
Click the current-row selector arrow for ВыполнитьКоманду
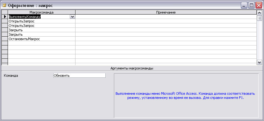click(5, 17)
